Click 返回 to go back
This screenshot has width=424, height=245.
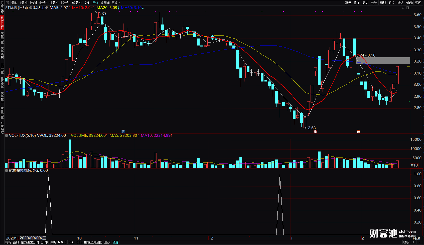coord(418,3)
